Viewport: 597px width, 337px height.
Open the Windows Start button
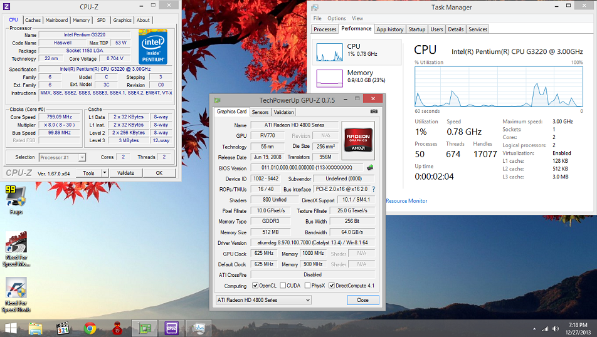[x=11, y=328]
